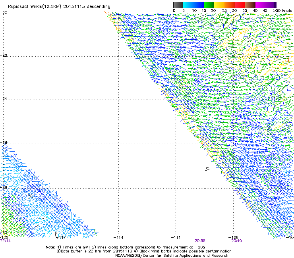Click the yellow 20–25 knots legend swatch

[219, 5]
